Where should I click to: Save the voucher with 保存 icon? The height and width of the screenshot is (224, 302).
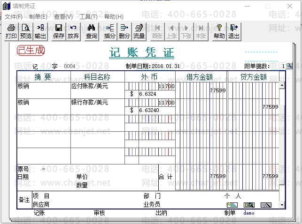click(59, 31)
